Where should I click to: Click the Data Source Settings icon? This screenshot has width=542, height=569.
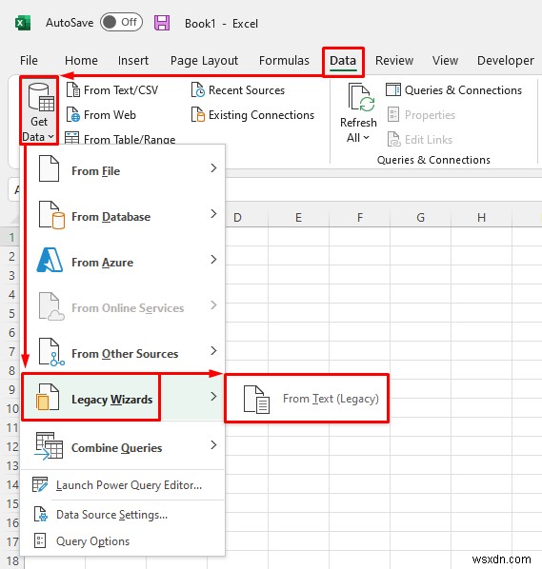pos(40,514)
